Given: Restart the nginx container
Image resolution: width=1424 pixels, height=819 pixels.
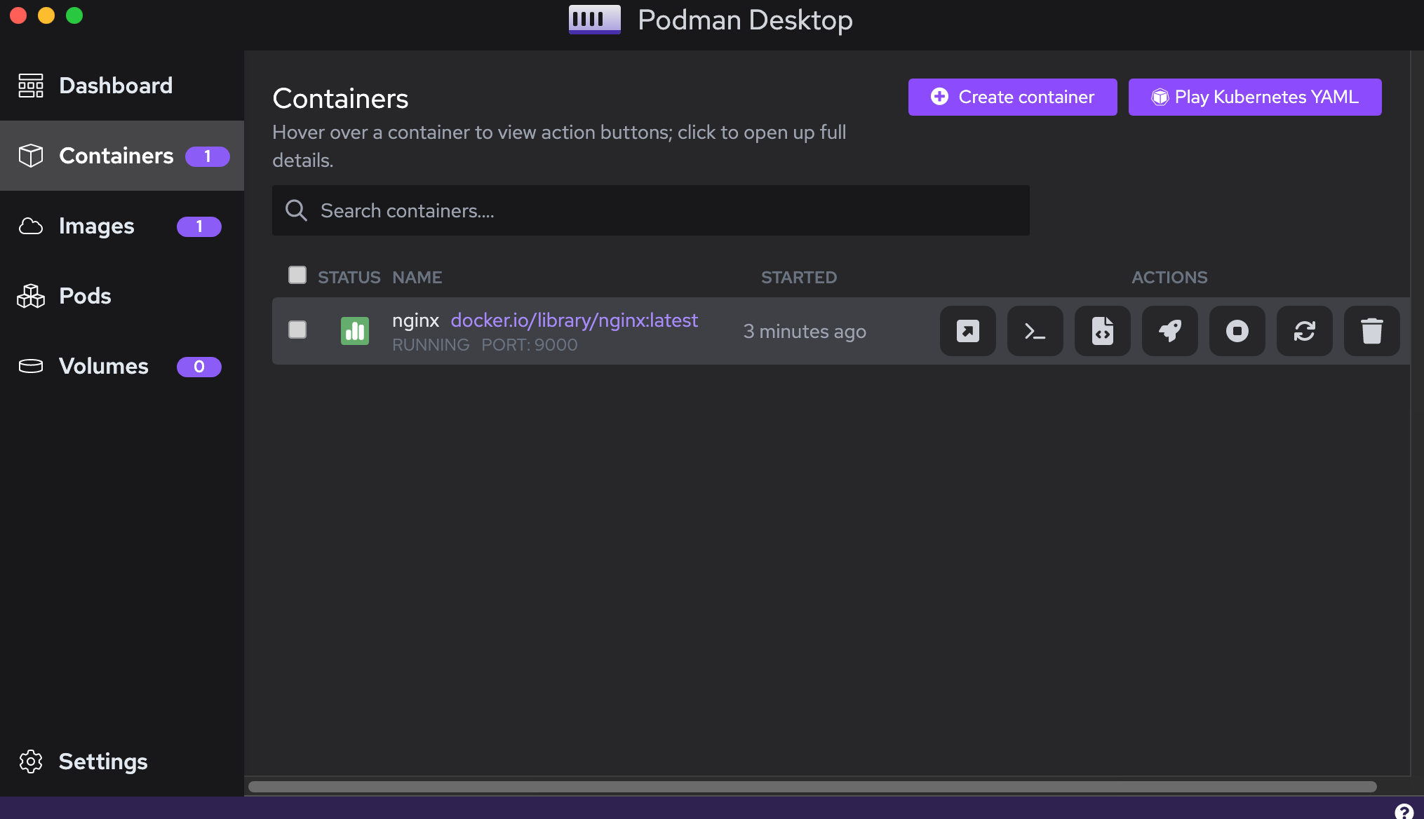Looking at the screenshot, I should (1304, 330).
